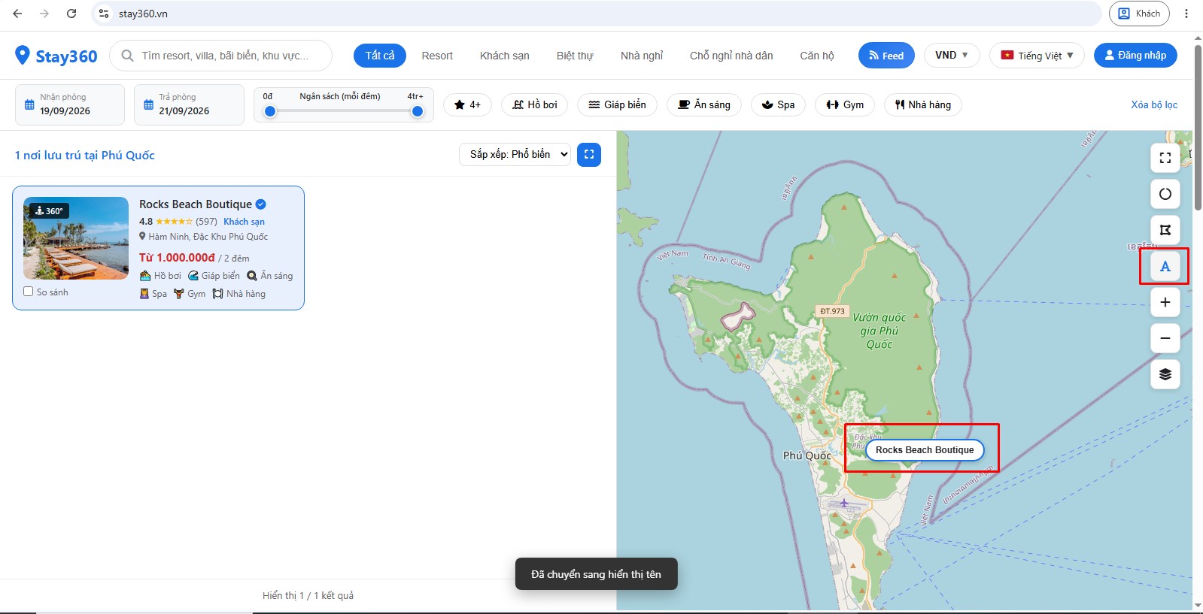Click the circle draw-area map tool
The width and height of the screenshot is (1203, 614).
point(1165,194)
